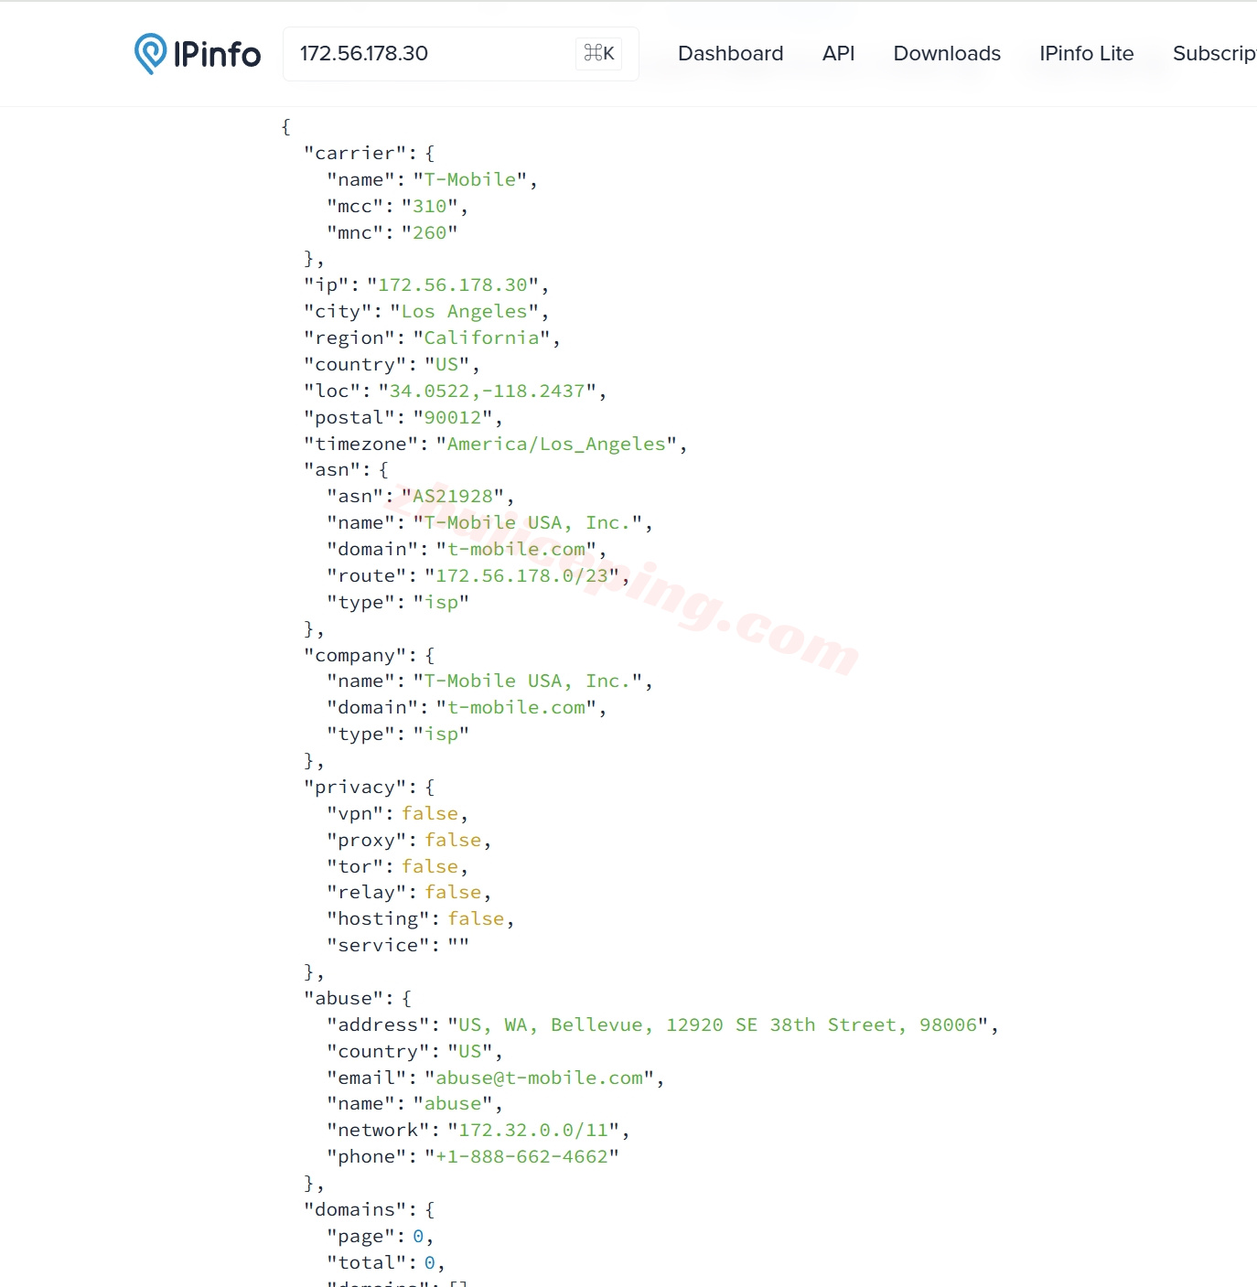Screen dimensions: 1257x1287
Task: Open the Dashboard nav item
Action: click(x=730, y=53)
